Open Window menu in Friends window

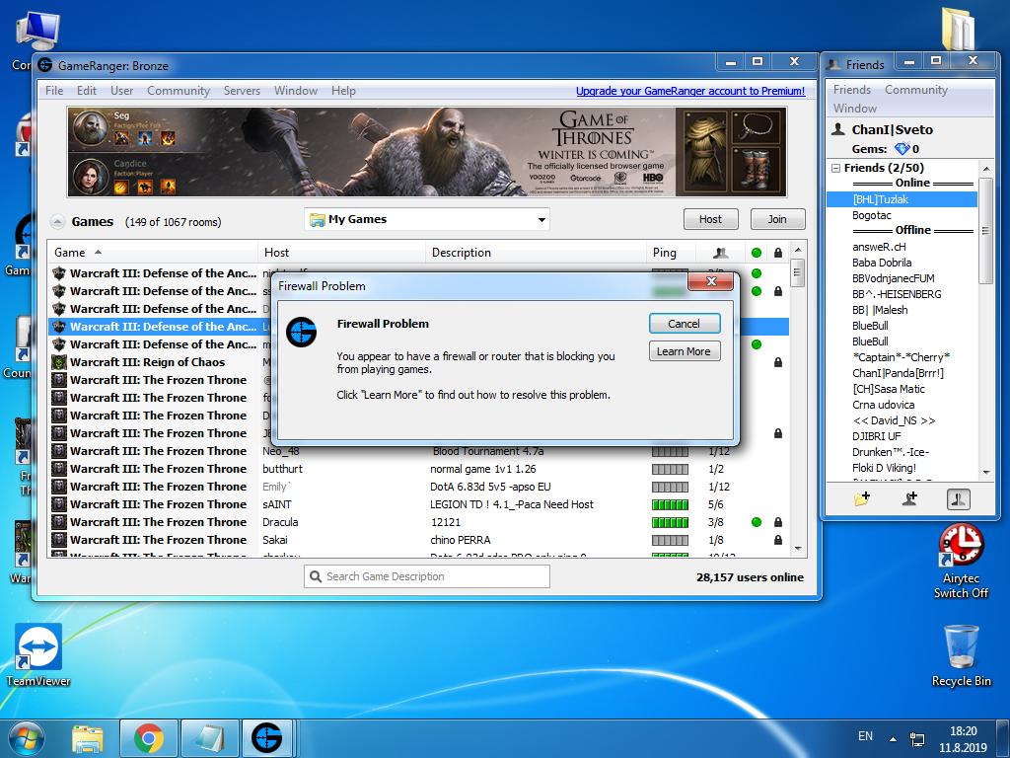tap(855, 109)
